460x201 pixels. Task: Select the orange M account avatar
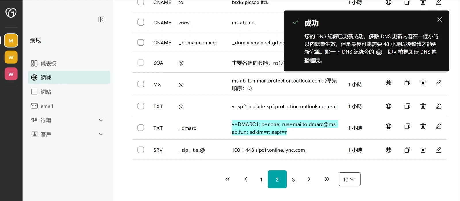tap(11, 40)
